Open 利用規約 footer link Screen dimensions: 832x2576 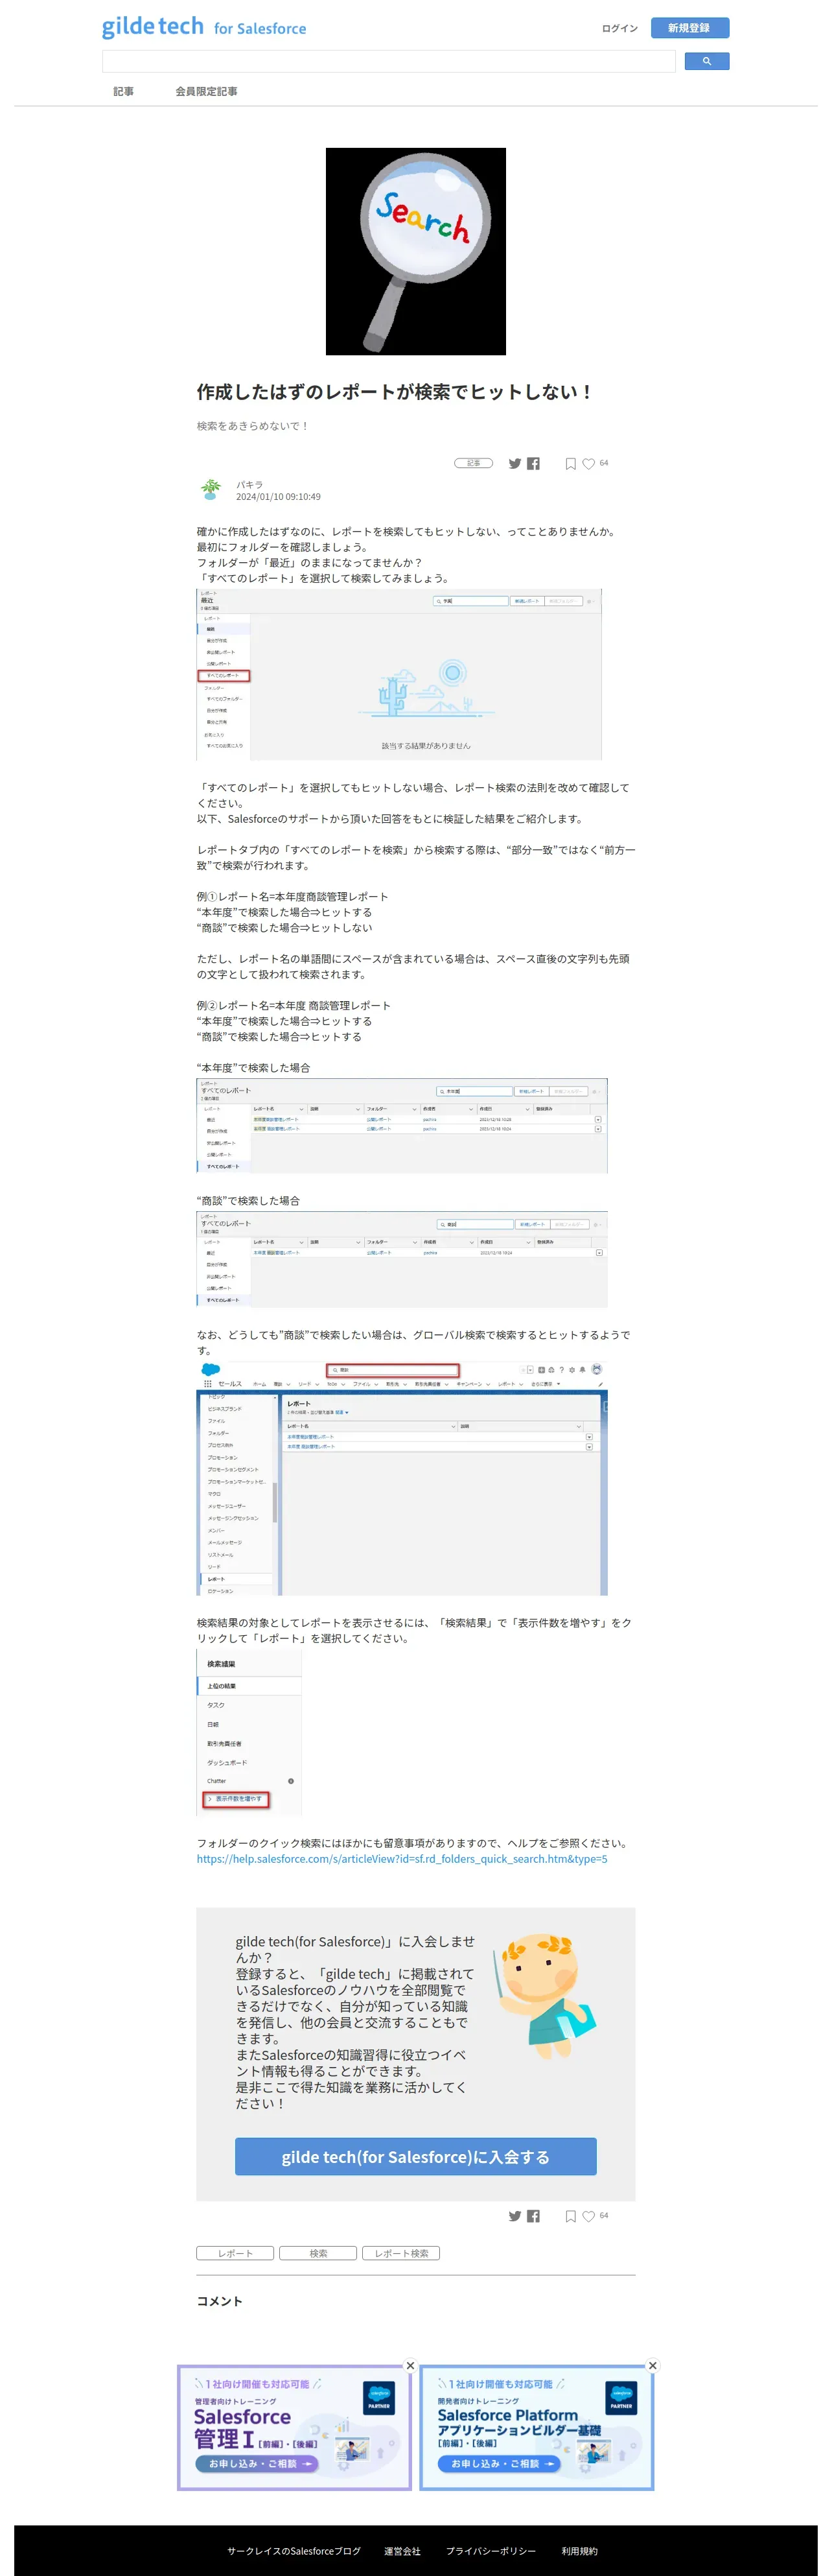tap(579, 2551)
